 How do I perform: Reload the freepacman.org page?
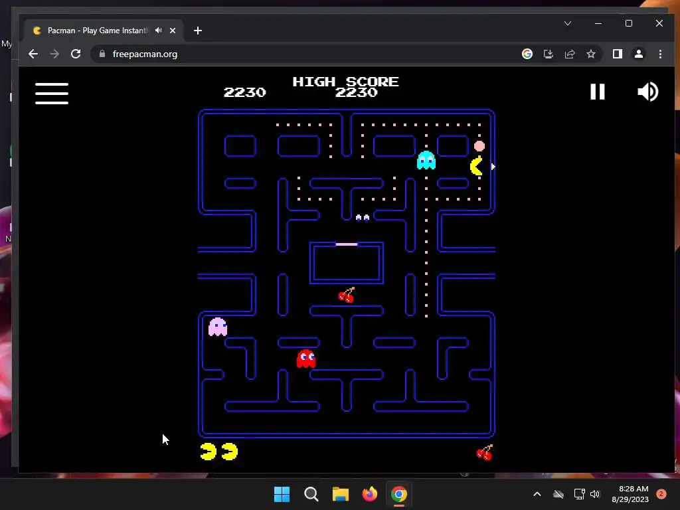pyautogui.click(x=76, y=54)
